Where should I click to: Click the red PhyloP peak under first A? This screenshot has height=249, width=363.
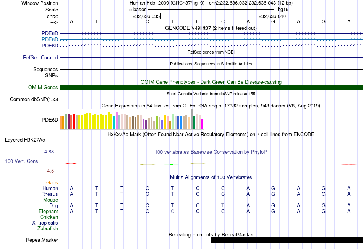71,163
